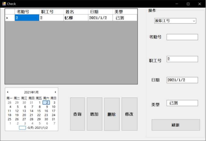Click the 删除 button
Viewport: 206px width, 141px height.
pyautogui.click(x=112, y=114)
